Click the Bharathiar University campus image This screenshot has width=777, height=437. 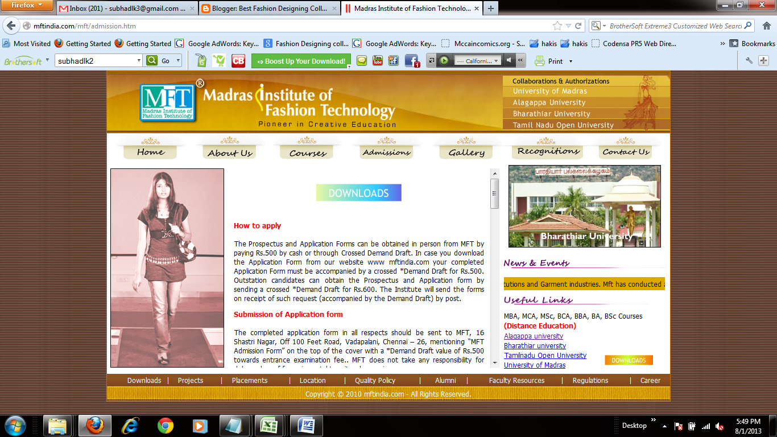tap(585, 206)
